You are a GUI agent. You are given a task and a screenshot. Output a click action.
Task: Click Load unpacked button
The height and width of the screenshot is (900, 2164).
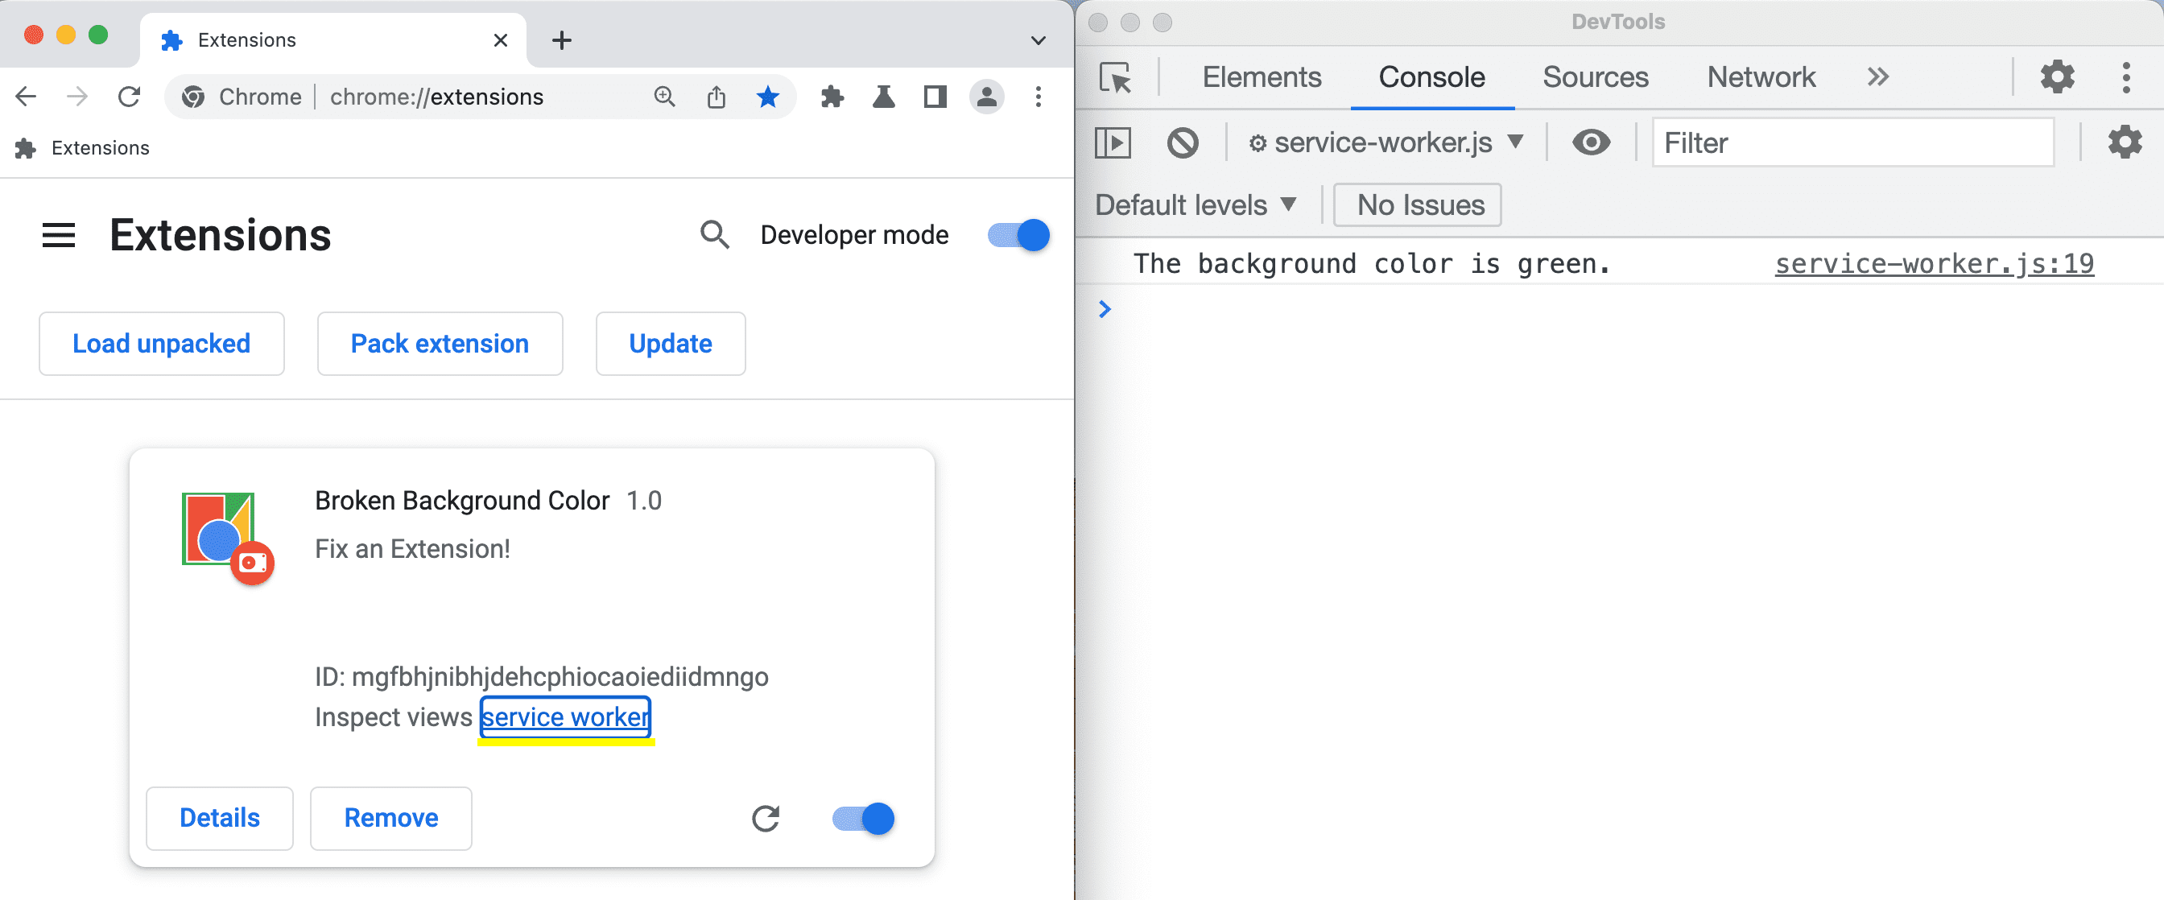click(160, 342)
